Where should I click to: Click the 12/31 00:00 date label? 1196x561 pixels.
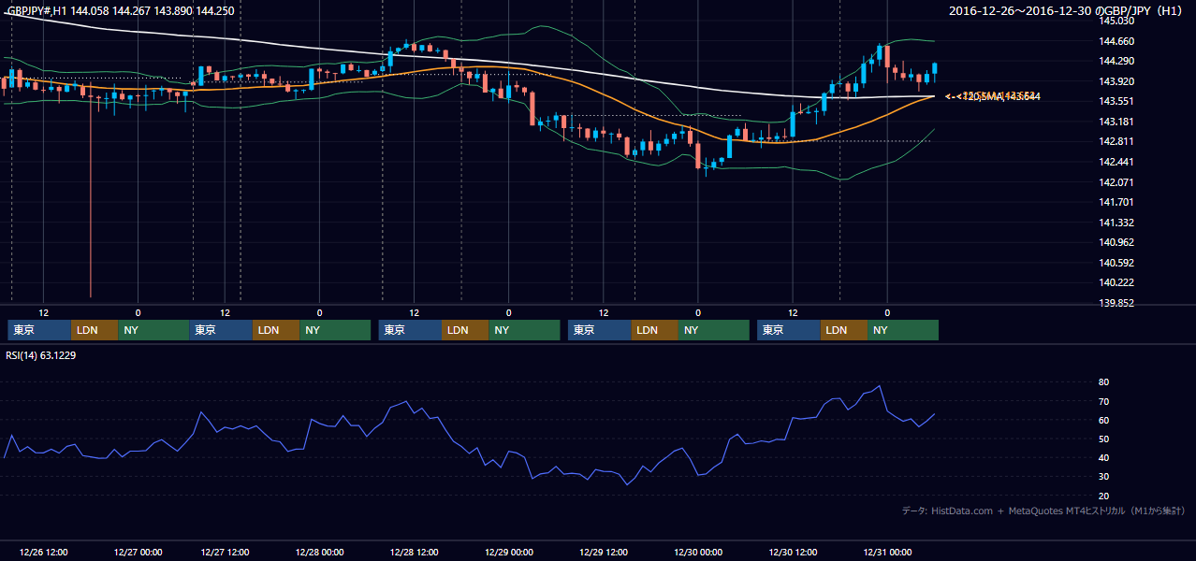coord(887,553)
